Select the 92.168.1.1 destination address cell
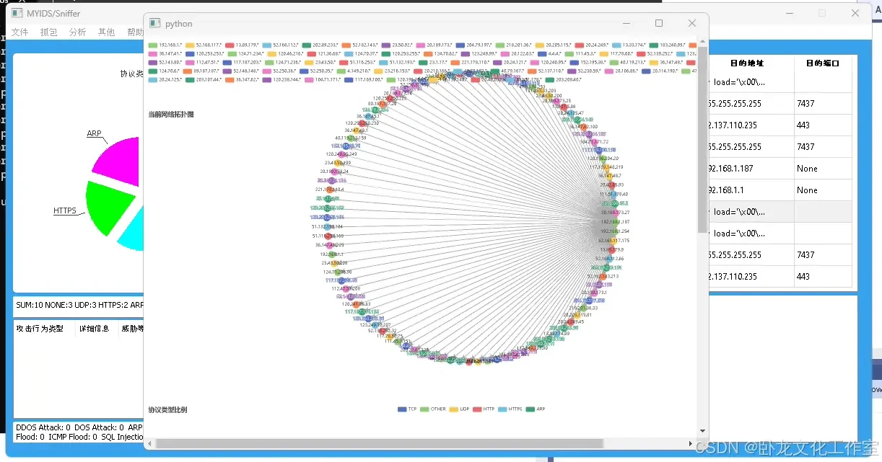The width and height of the screenshot is (882, 462). [x=751, y=190]
